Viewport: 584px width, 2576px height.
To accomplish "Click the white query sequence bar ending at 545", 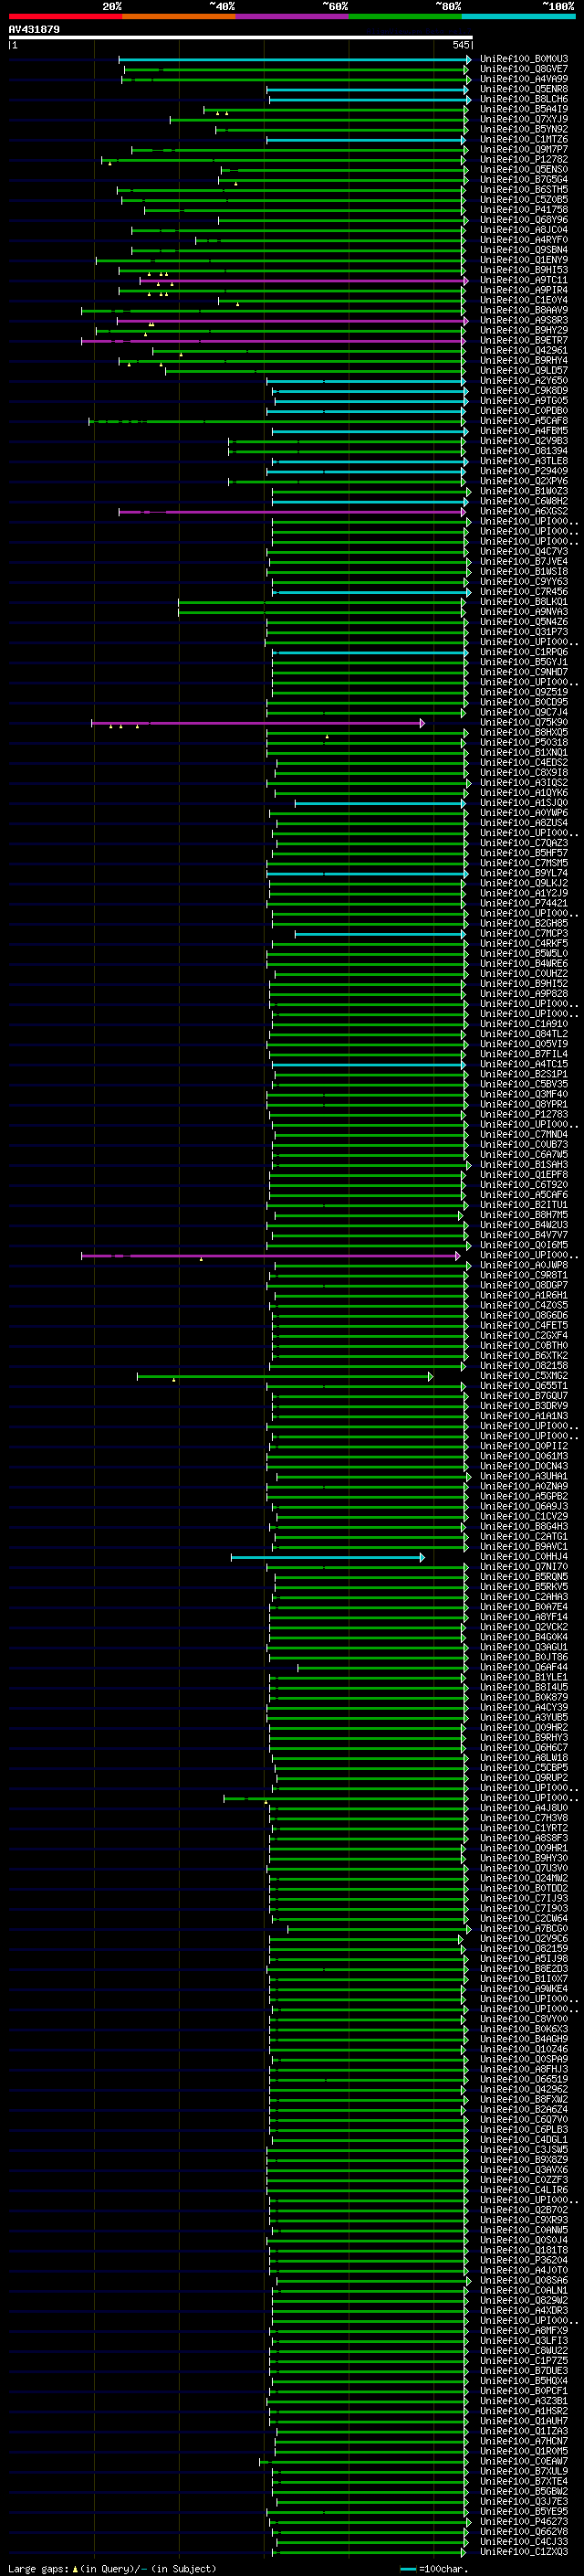I will click(241, 38).
